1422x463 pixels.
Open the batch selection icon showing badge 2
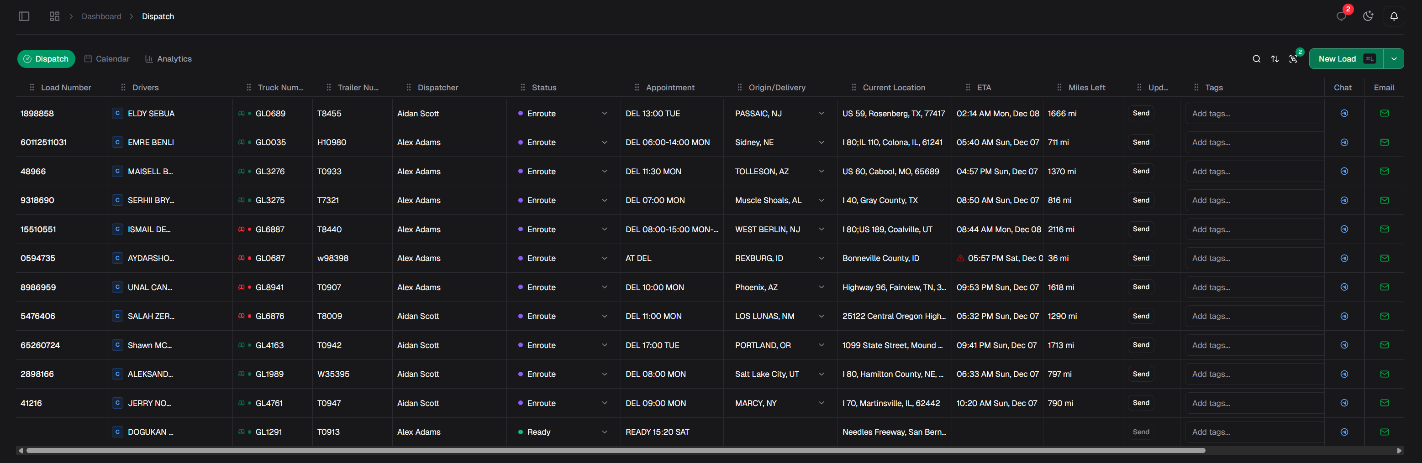click(1293, 58)
